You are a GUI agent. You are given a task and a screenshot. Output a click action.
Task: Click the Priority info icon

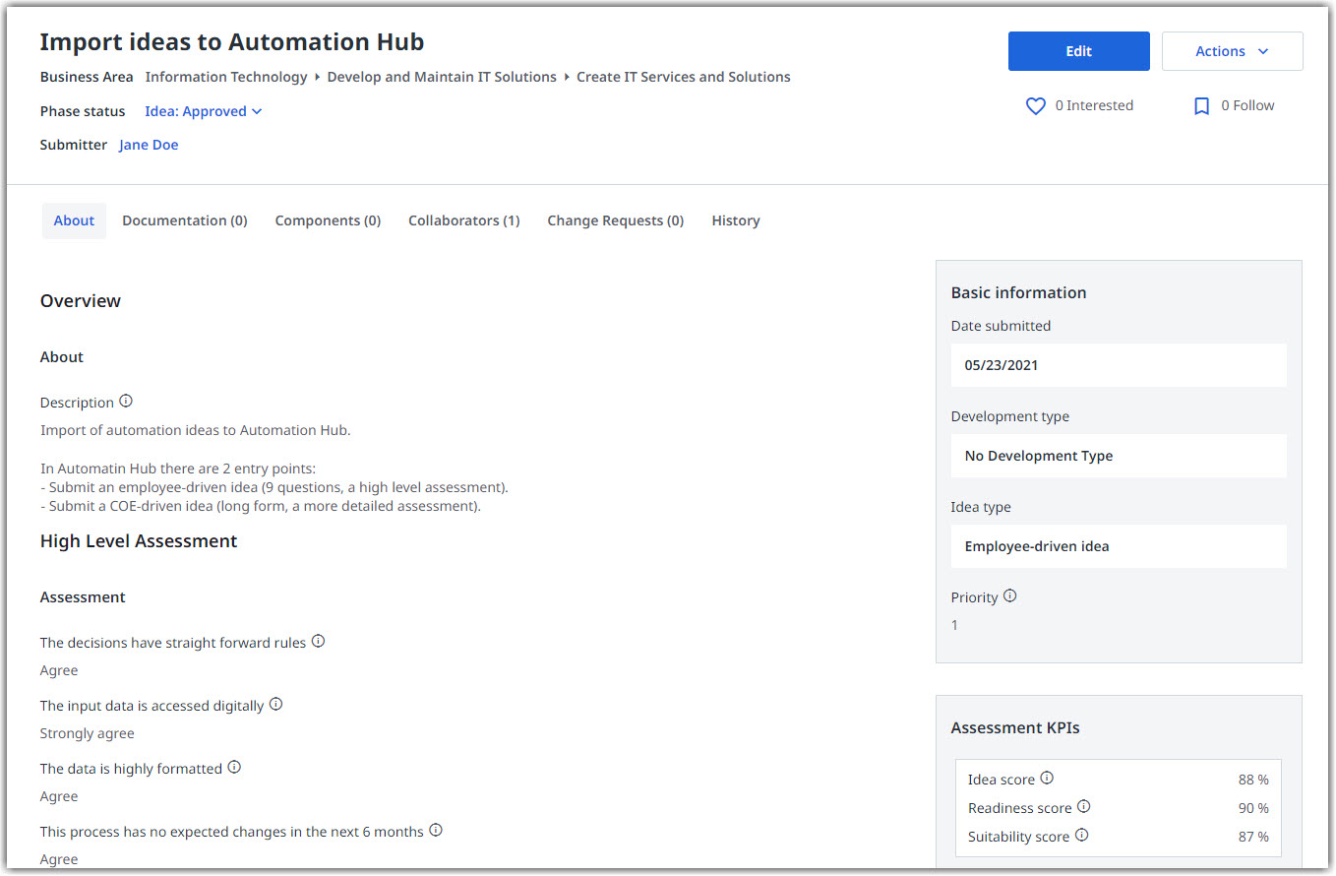click(1010, 596)
